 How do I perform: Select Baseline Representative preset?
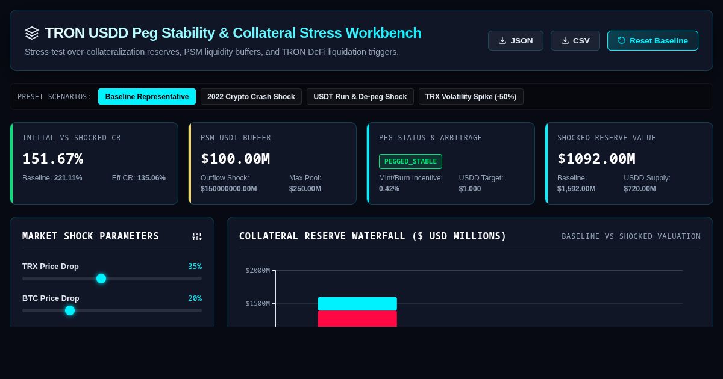[147, 97]
